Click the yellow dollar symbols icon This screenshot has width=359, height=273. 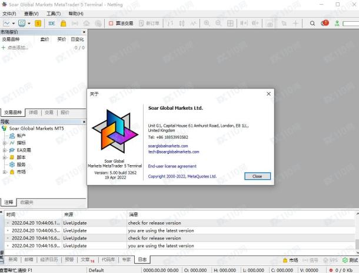[38, 24]
